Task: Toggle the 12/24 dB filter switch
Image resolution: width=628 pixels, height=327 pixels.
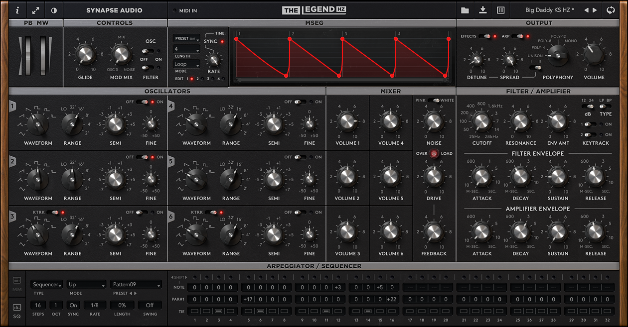Action: point(588,107)
